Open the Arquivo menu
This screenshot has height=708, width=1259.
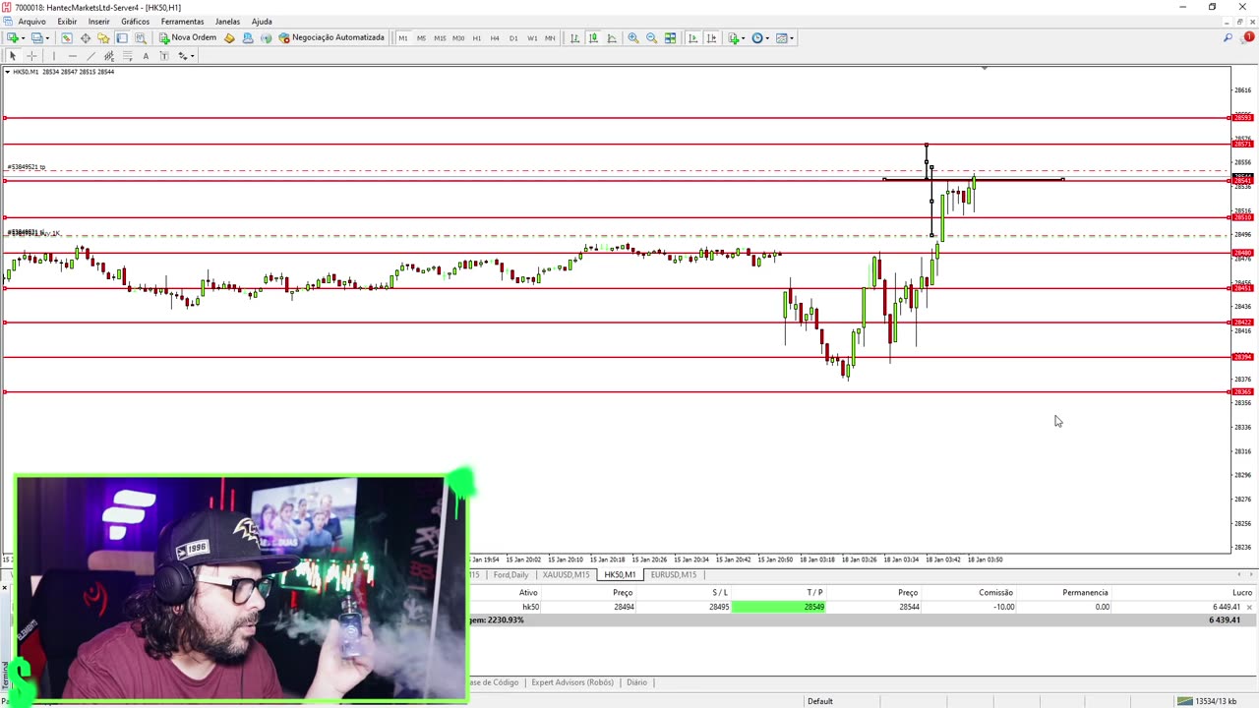pos(31,22)
